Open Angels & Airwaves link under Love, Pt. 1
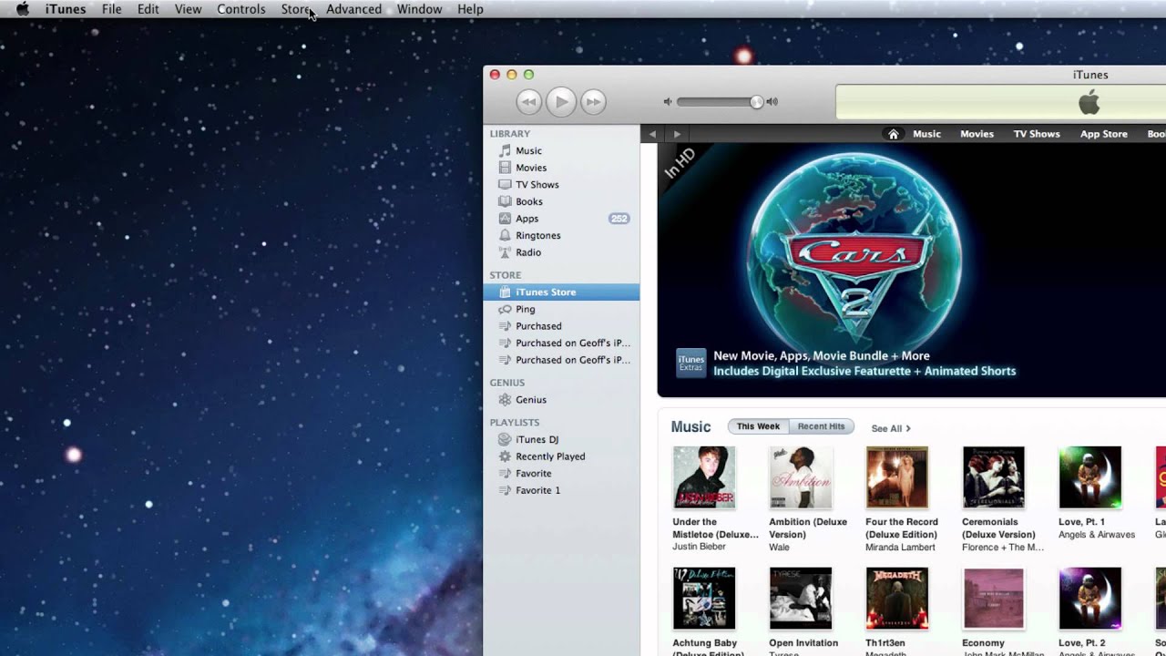The height and width of the screenshot is (656, 1166). (x=1097, y=535)
